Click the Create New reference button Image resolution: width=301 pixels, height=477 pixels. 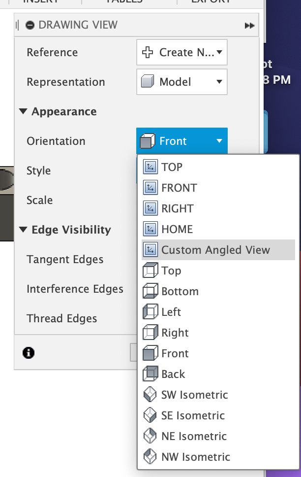[x=181, y=52]
